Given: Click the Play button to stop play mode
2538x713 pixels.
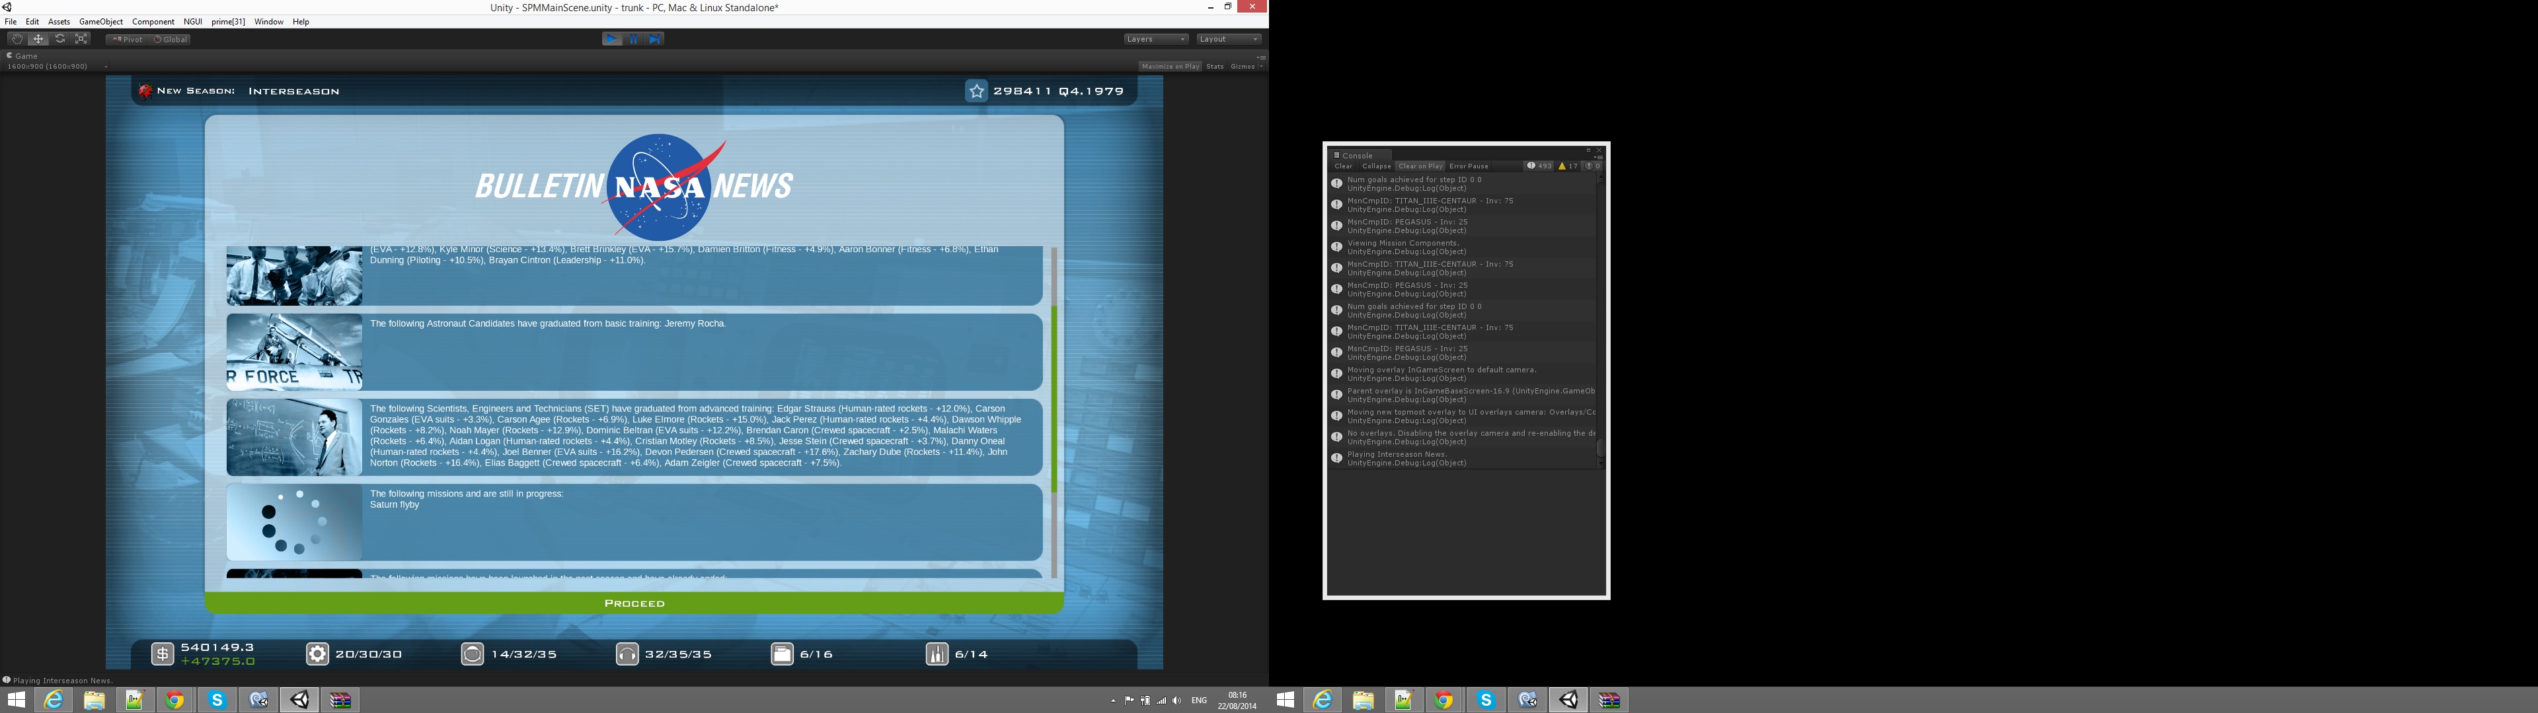Looking at the screenshot, I should (612, 40).
